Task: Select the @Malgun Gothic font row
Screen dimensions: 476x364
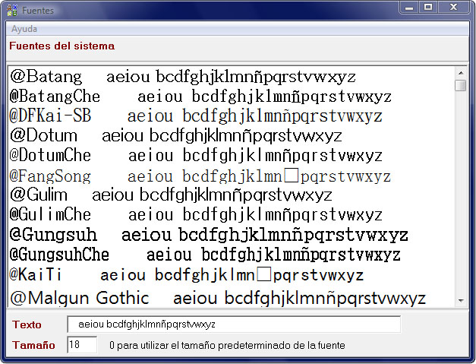Action: pos(232,297)
